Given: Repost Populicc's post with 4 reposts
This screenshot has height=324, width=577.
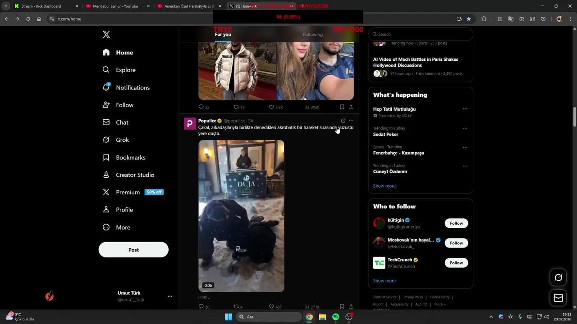Looking at the screenshot, I should coord(238,307).
